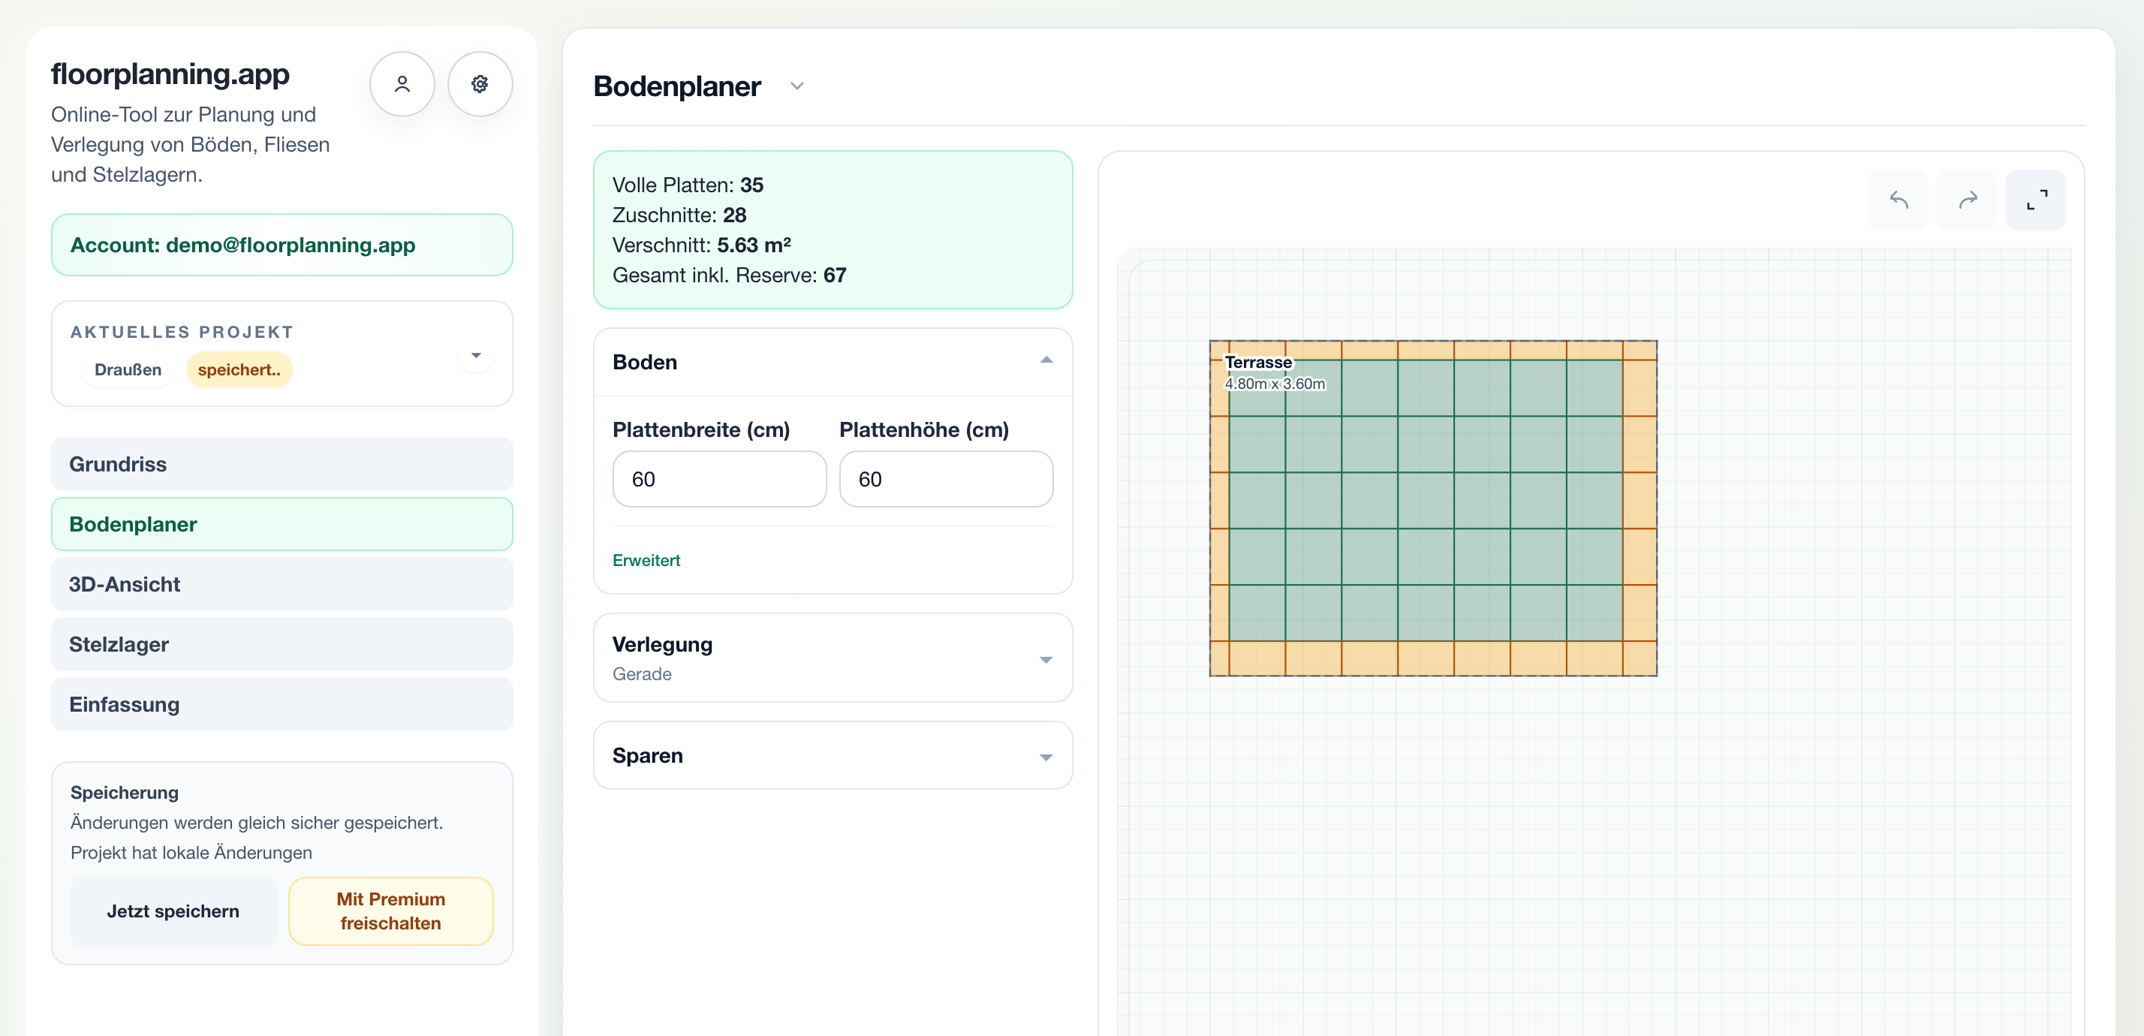This screenshot has height=1036, width=2144.
Task: Open the Erweitert advanced options link
Action: (646, 560)
